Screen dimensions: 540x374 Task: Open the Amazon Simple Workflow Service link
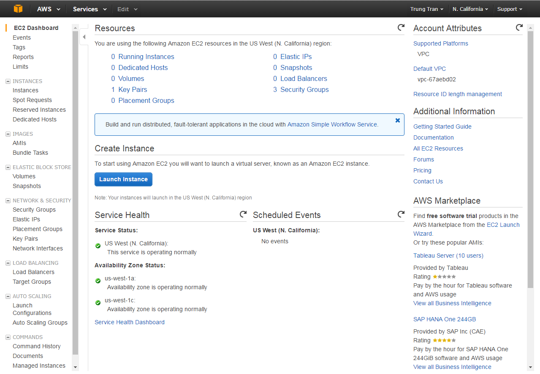click(332, 124)
